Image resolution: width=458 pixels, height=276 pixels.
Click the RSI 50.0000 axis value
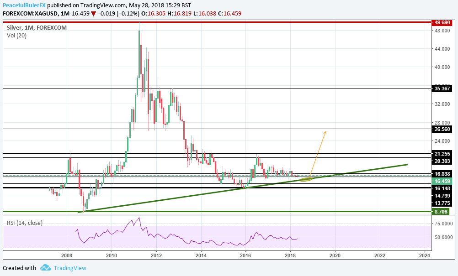coord(443,237)
